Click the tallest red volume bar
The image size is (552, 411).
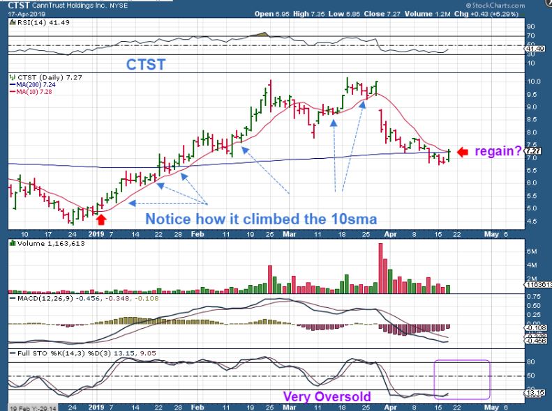tap(380, 268)
